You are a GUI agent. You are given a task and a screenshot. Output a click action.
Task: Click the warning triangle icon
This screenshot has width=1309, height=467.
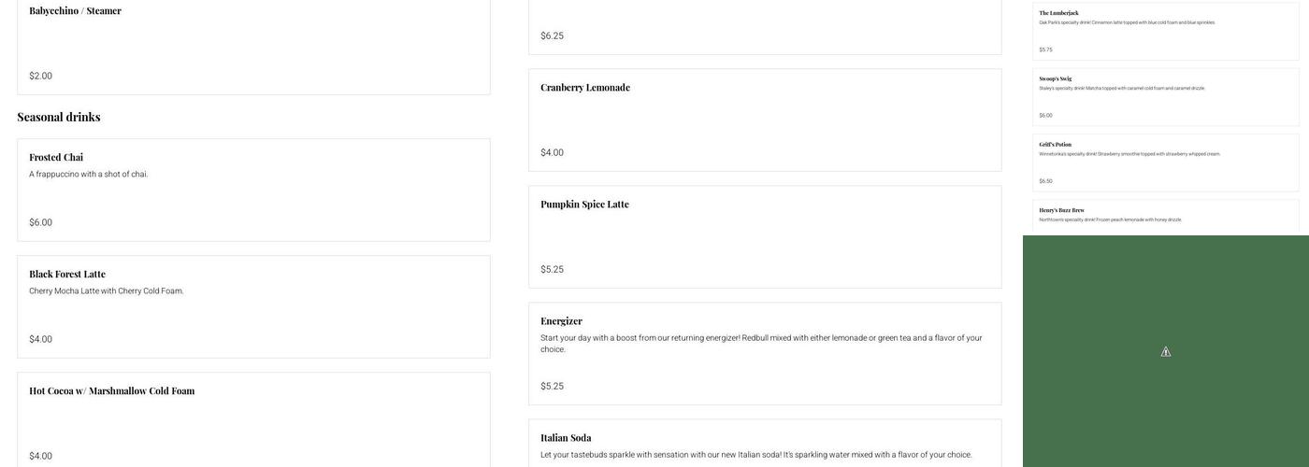tap(1166, 352)
